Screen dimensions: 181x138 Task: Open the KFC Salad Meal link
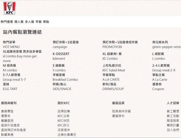(114, 70)
